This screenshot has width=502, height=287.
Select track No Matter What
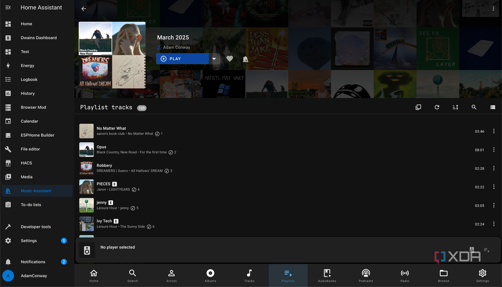pyautogui.click(x=288, y=131)
